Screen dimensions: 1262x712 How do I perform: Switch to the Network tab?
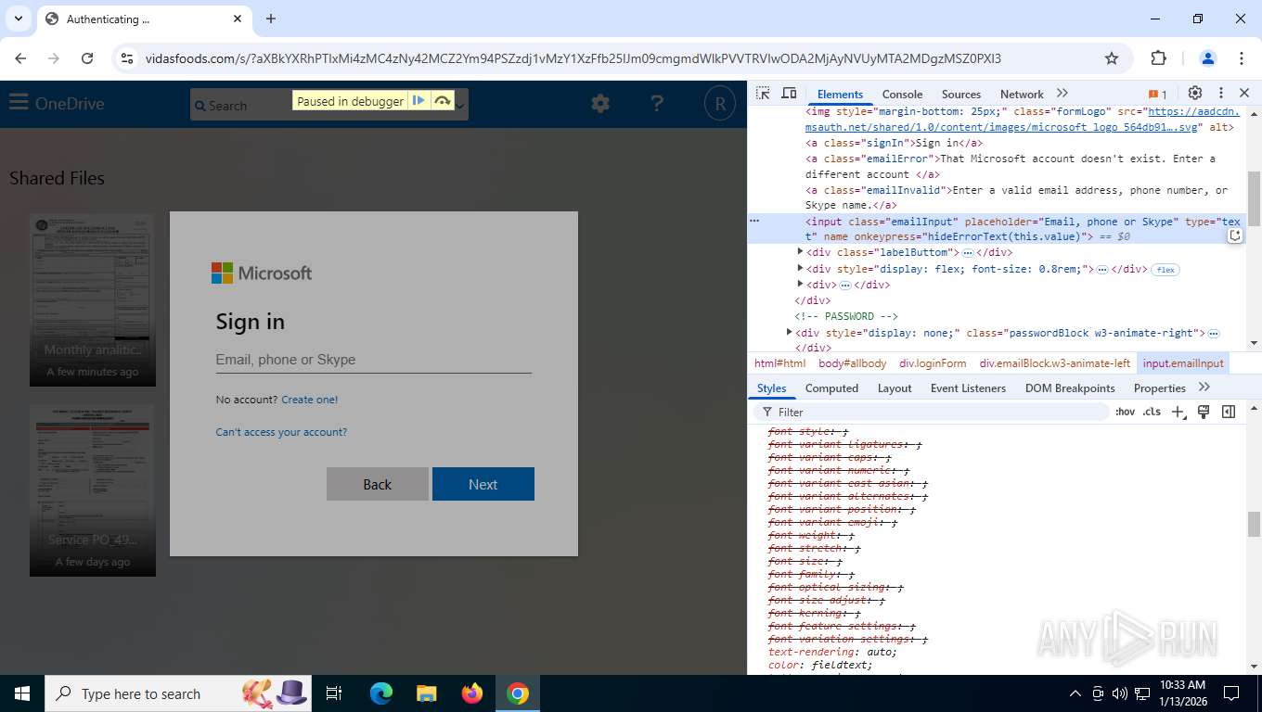click(1022, 95)
